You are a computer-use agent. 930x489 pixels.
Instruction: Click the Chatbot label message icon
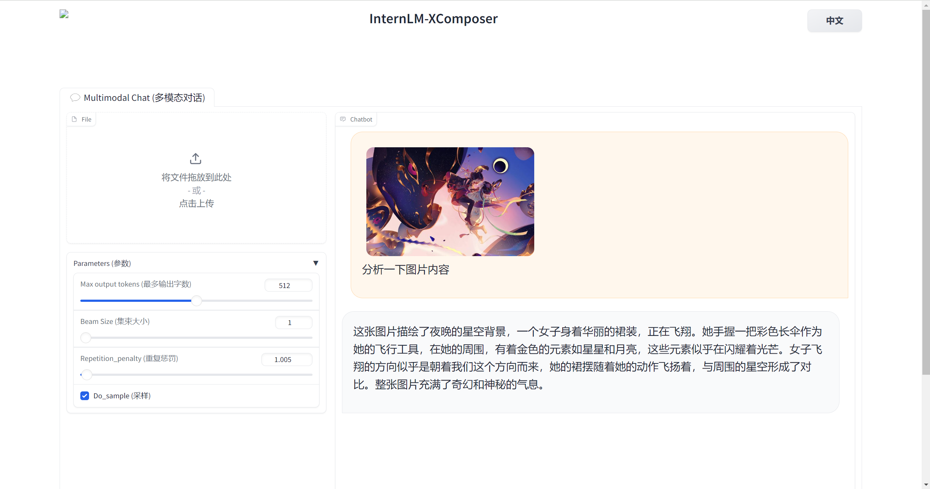pos(343,119)
